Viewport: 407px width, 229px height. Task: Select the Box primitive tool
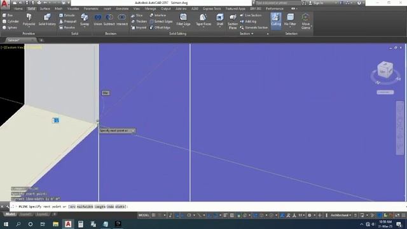(8, 15)
